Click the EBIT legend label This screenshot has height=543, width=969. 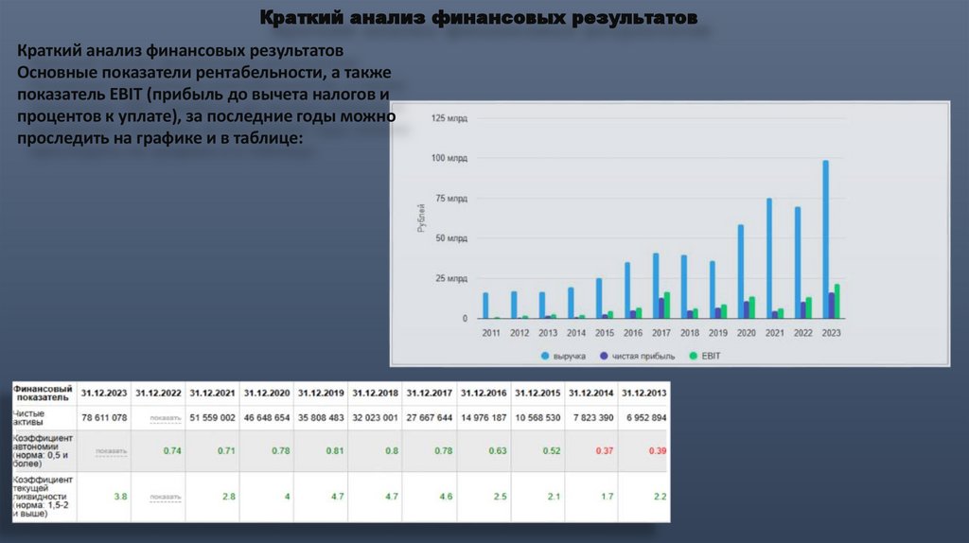click(711, 356)
